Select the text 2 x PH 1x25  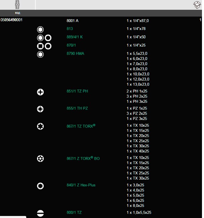click(x=137, y=91)
